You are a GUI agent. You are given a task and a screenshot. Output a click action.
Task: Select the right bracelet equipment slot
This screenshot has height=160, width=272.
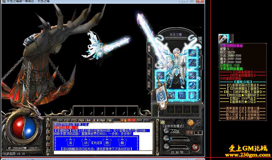tap(192, 76)
